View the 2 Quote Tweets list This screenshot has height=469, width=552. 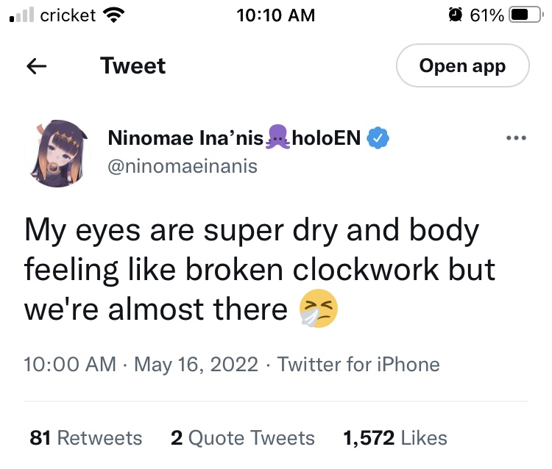[242, 438]
